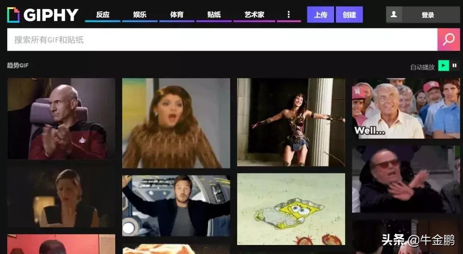Open the 反应 category in the navbar
The height and width of the screenshot is (254, 463).
(x=102, y=14)
